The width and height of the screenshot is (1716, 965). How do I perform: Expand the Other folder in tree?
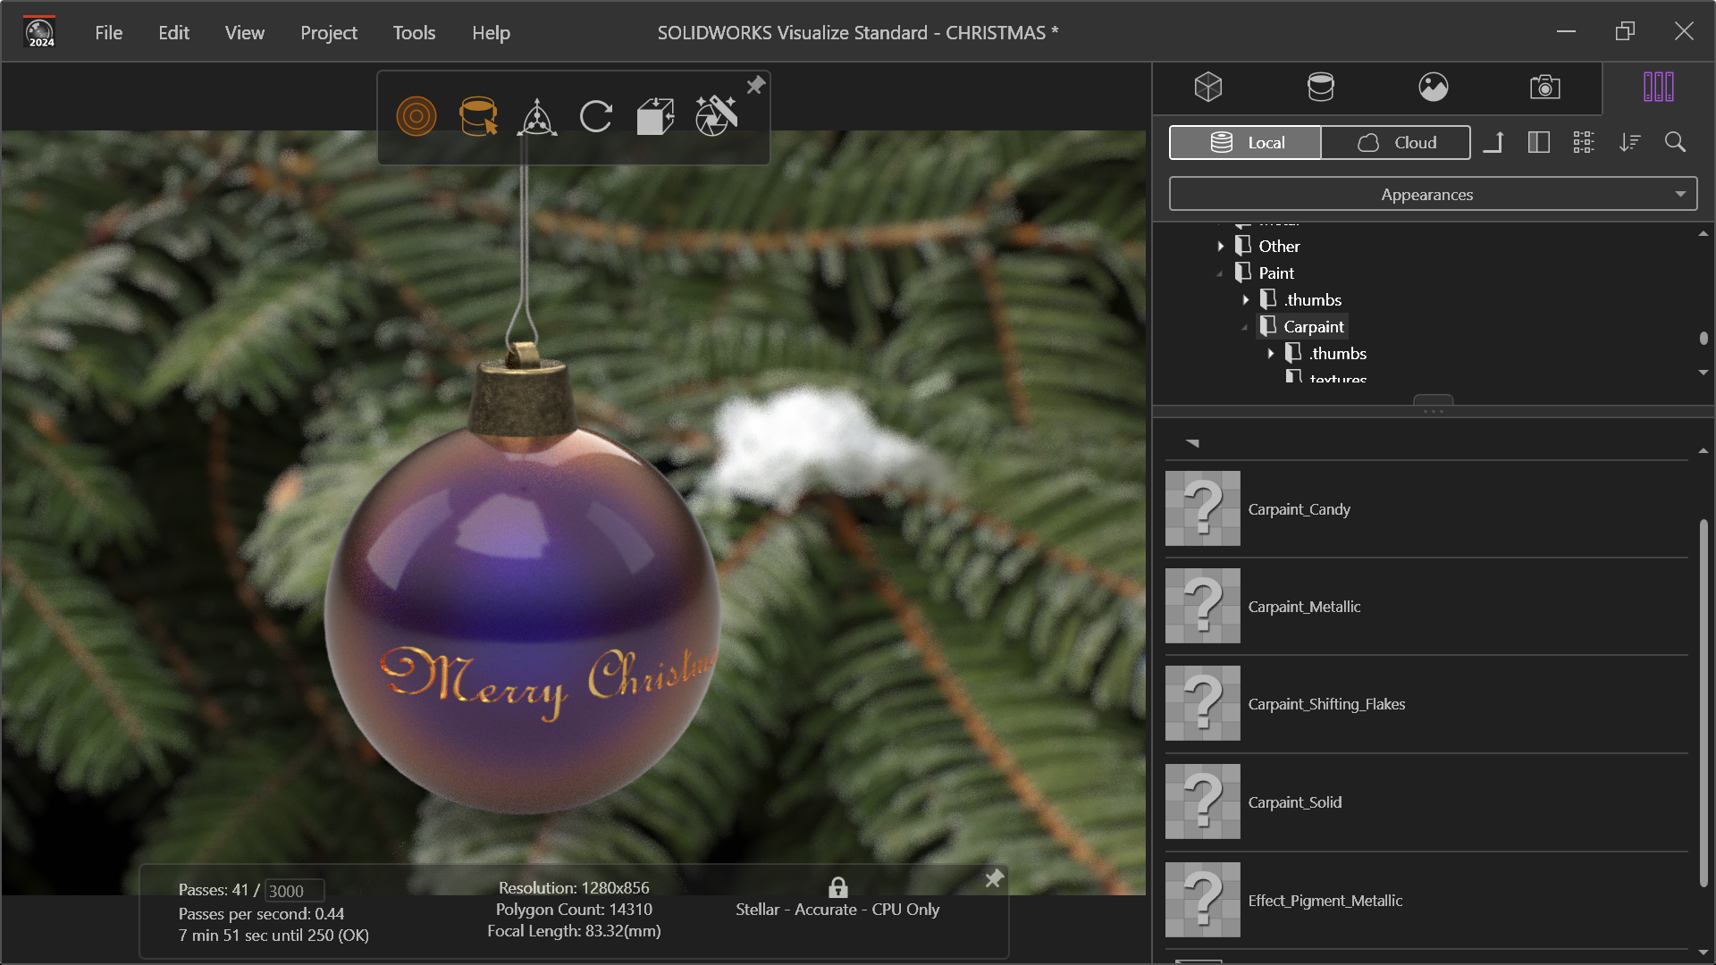[x=1221, y=247]
